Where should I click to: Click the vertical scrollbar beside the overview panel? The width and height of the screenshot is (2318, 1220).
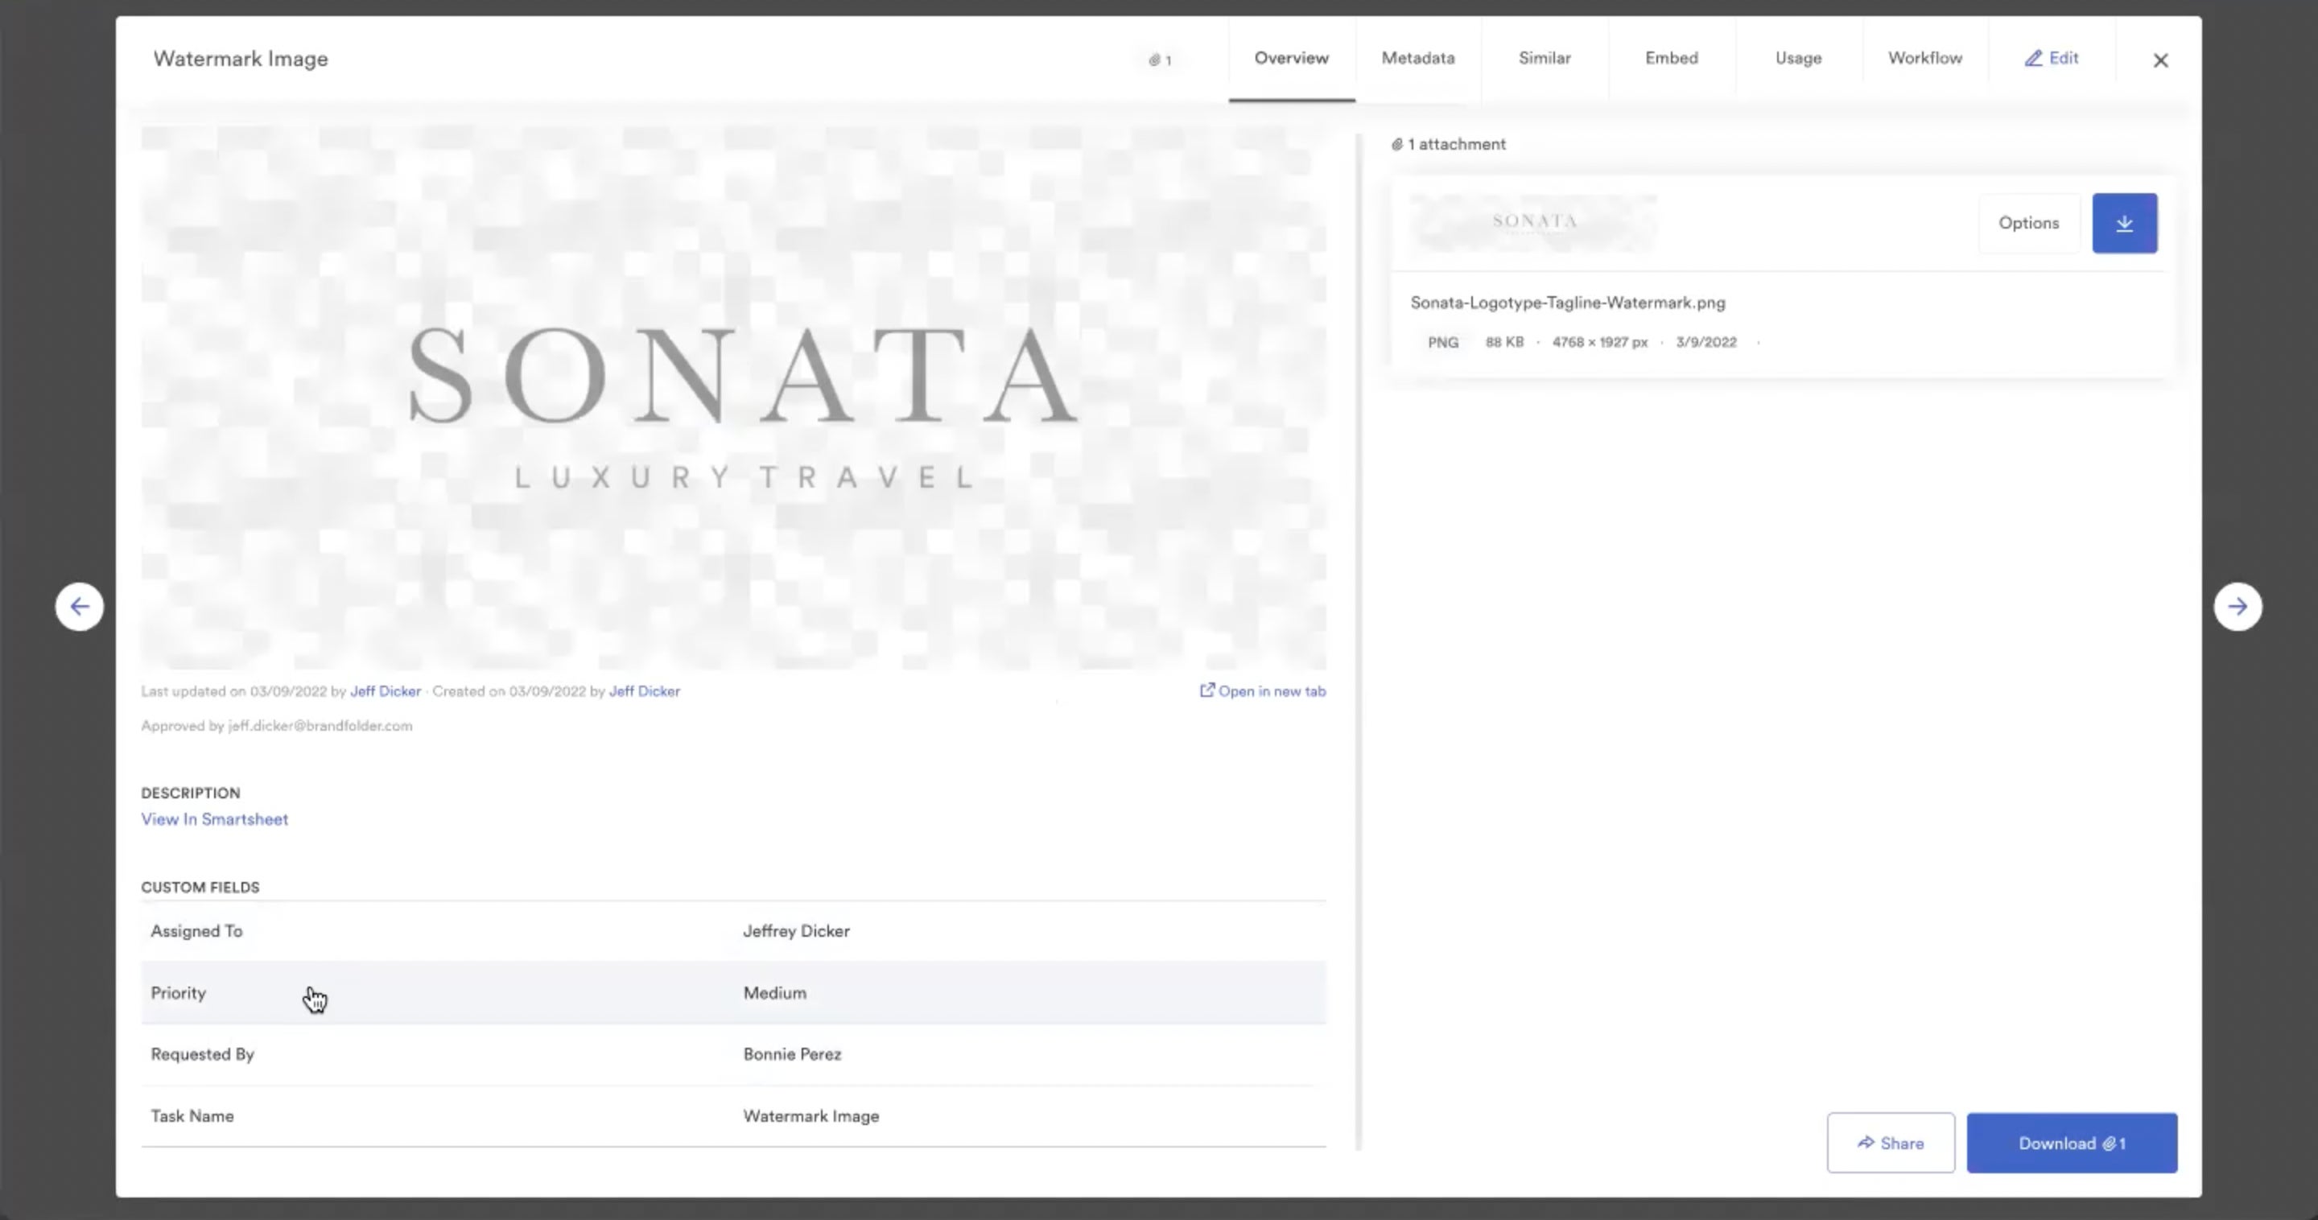(x=1358, y=641)
